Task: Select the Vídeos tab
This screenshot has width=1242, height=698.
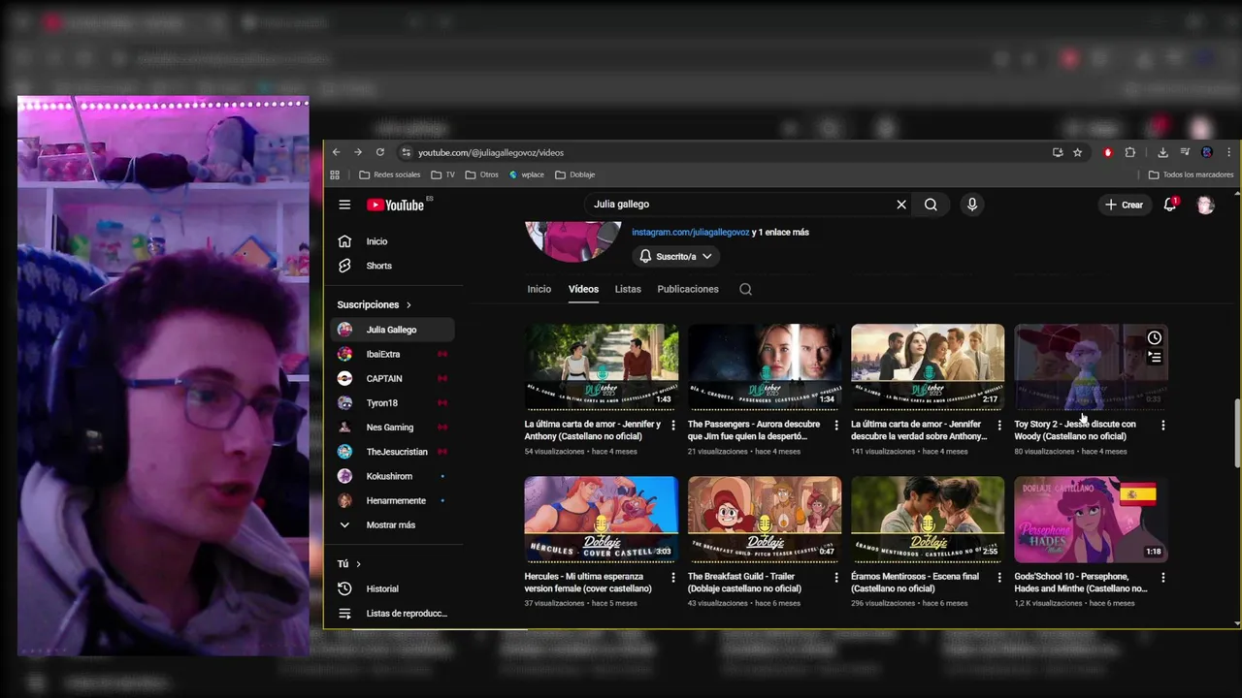Action: [x=583, y=289]
